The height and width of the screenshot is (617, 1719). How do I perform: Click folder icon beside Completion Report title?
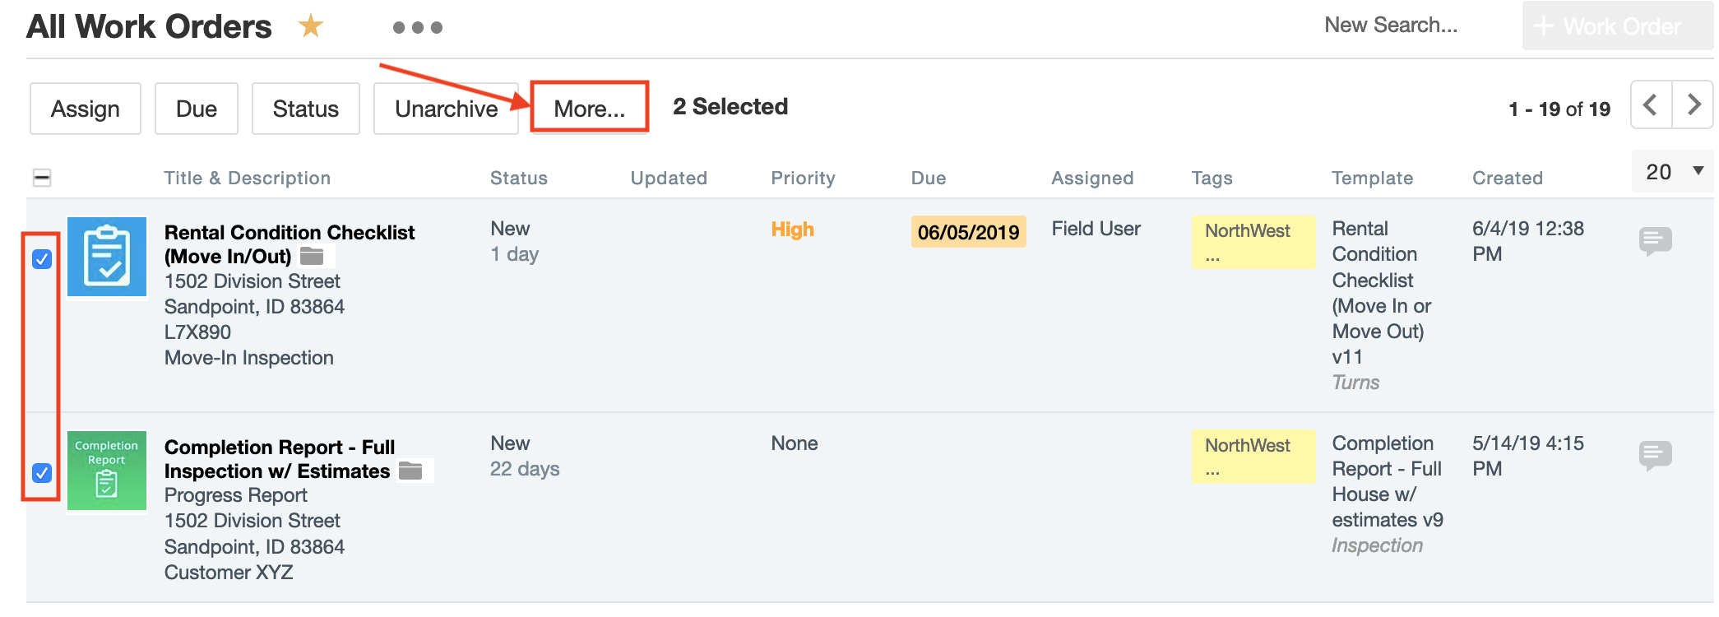410,471
